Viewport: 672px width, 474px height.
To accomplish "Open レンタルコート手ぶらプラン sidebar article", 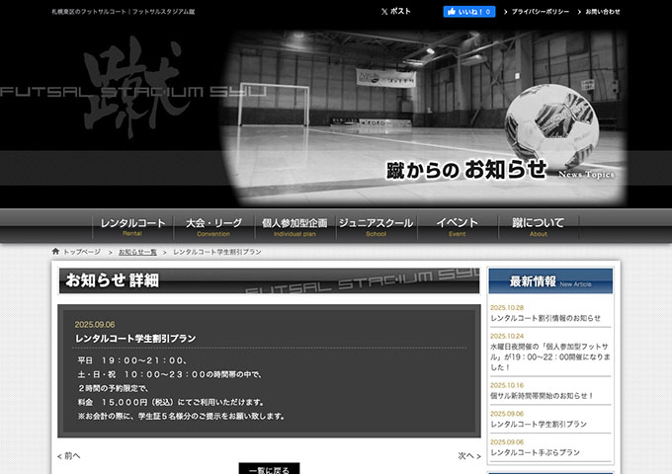I will click(536, 451).
